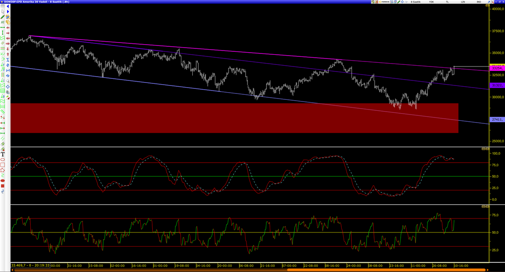Select the green freehand curve tool

coord(3,176)
